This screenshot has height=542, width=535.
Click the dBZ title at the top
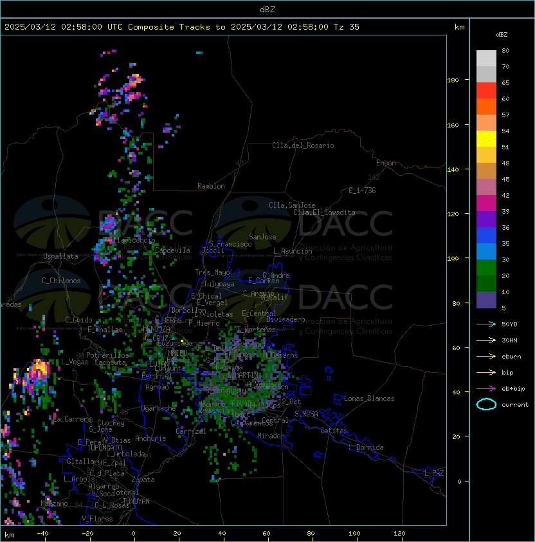pyautogui.click(x=267, y=10)
